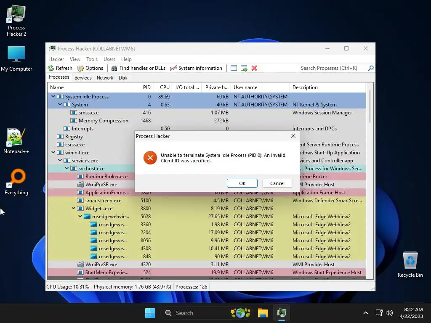Collapse the msedgewebview 5628 node
Image resolution: width=431 pixels, height=323 pixels.
click(x=80, y=216)
